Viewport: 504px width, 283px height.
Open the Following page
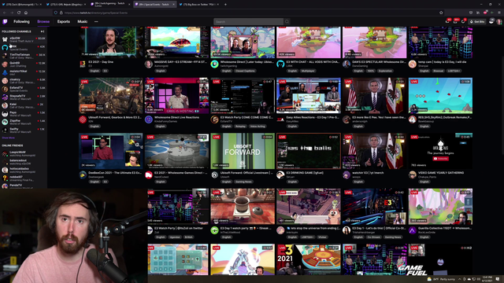(21, 21)
